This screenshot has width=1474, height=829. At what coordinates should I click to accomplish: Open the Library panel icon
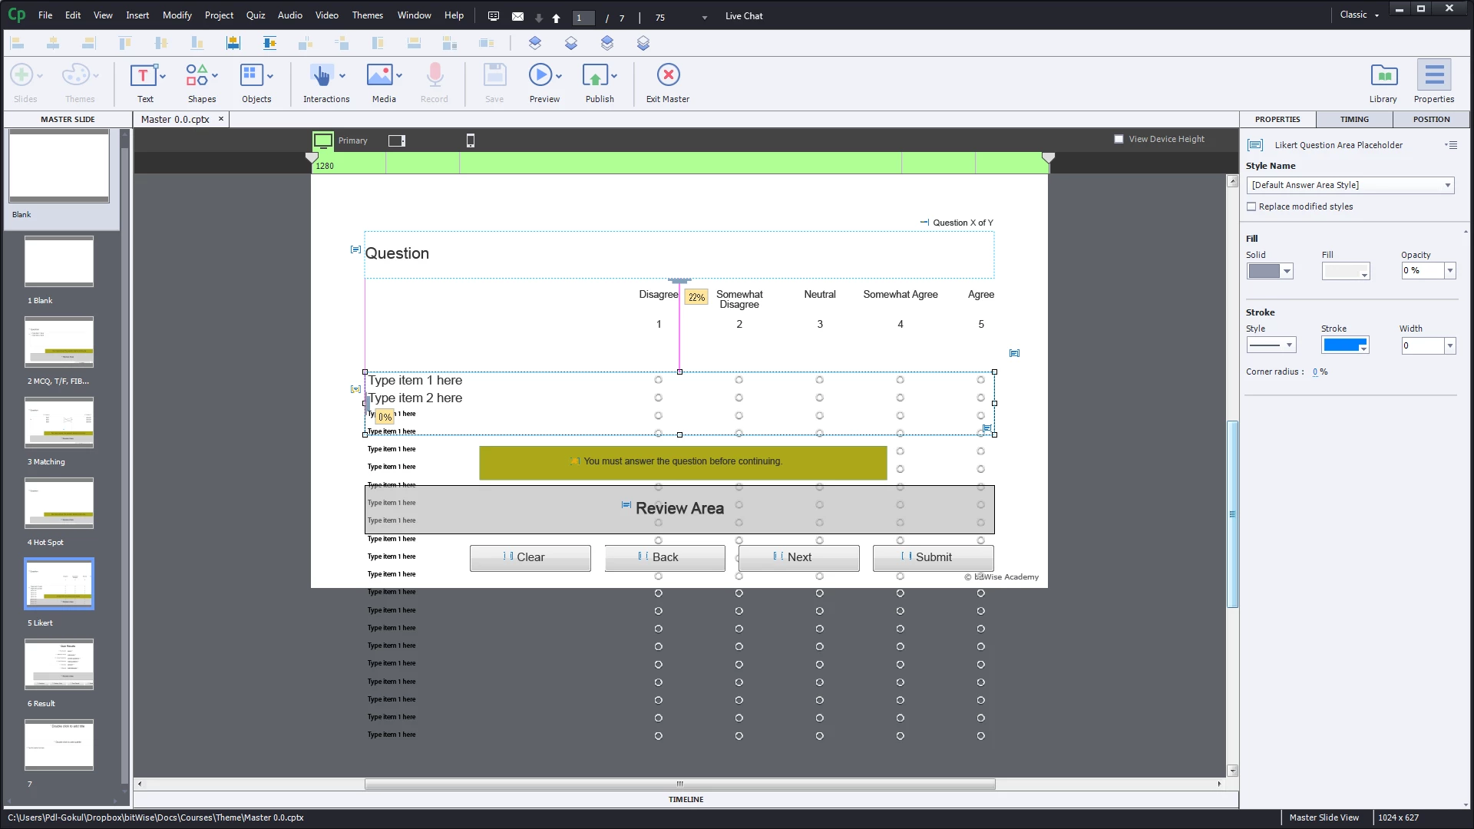[1383, 76]
